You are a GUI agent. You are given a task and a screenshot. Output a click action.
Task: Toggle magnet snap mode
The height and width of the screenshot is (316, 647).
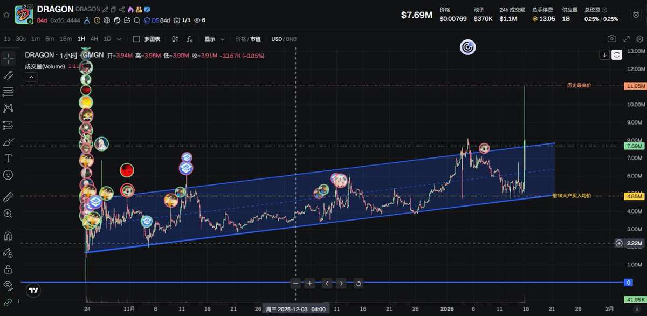click(x=8, y=236)
